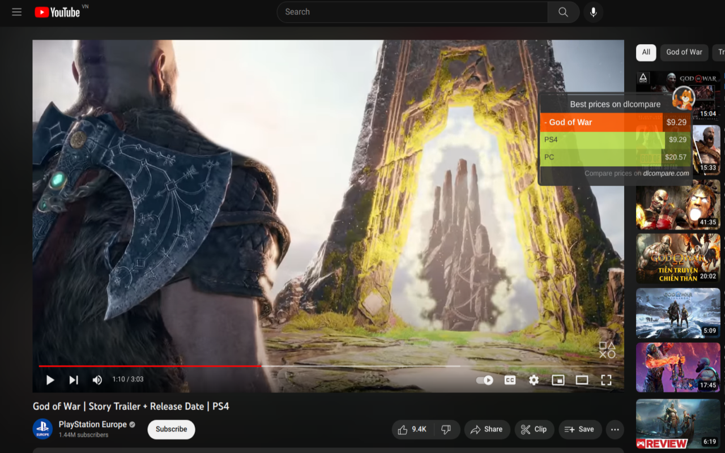Toggle the autoplay switch
Screen dimensions: 725x453
[x=484, y=380]
